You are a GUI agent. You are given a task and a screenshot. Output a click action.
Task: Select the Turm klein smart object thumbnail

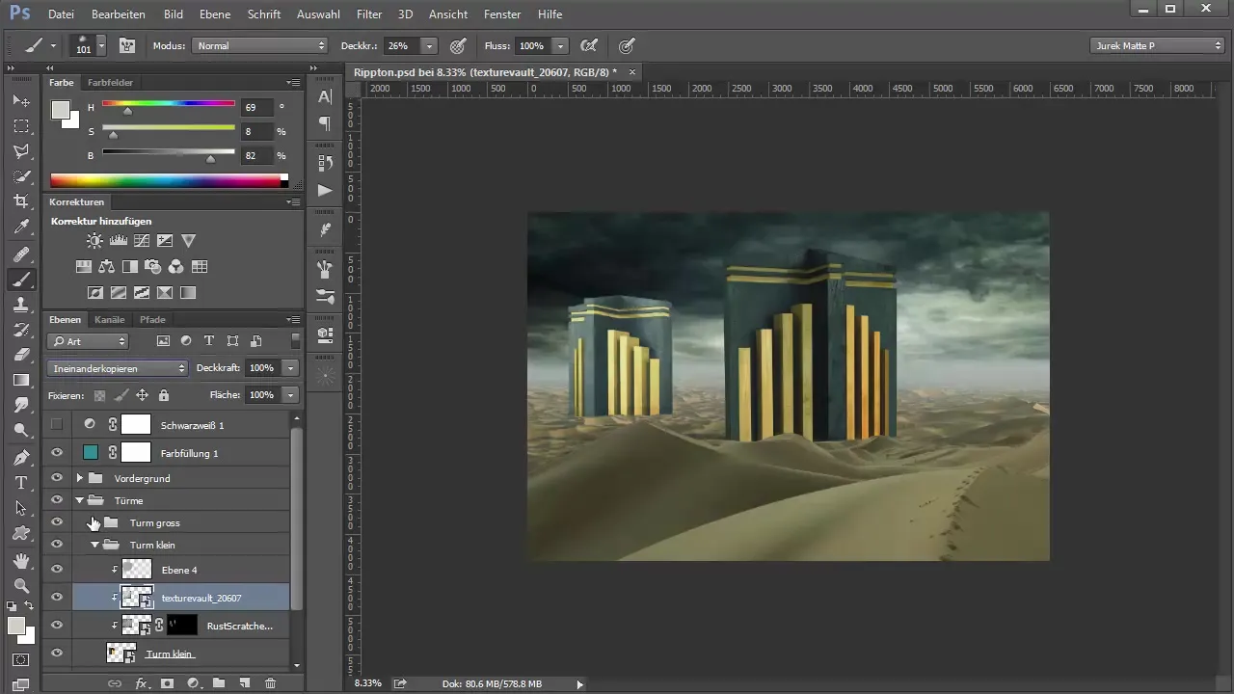pos(121,654)
